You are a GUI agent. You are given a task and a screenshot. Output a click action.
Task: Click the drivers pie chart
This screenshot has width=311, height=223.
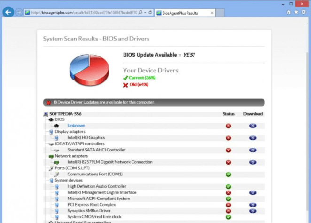89,70
